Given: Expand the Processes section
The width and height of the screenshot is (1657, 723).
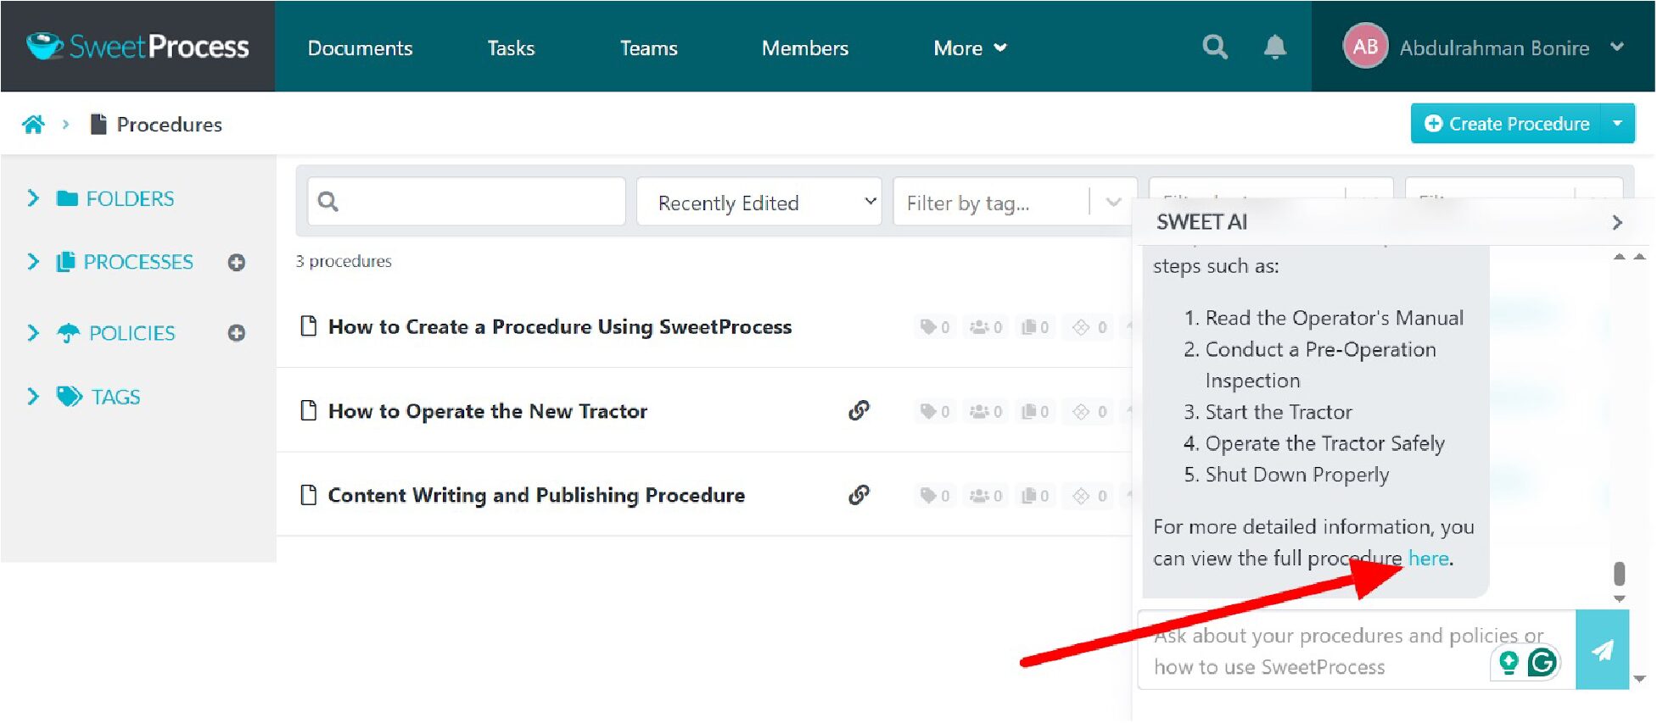Looking at the screenshot, I should (x=33, y=262).
